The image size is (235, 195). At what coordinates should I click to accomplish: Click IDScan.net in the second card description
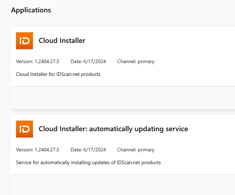pos(129,162)
